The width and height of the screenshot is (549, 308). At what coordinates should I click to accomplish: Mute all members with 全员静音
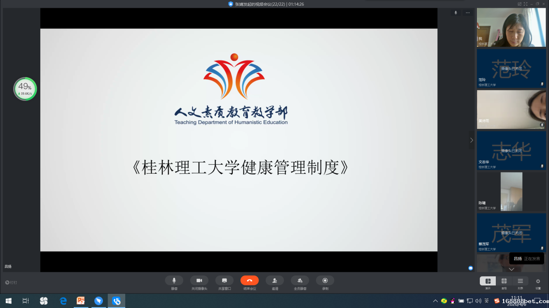coord(300,280)
